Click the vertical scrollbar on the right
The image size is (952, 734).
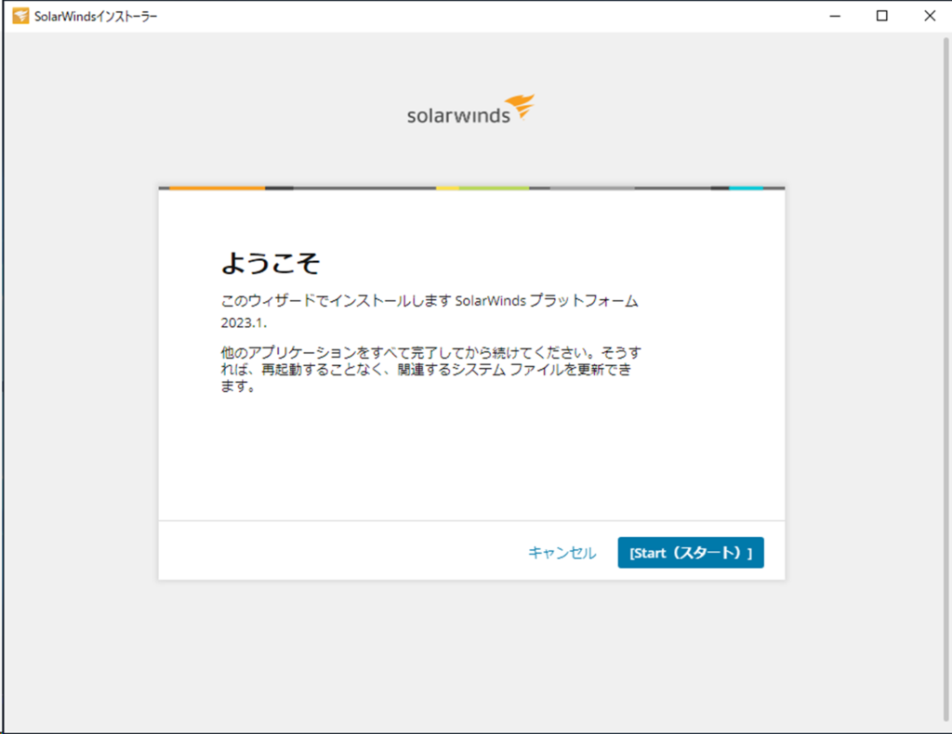[x=945, y=379]
